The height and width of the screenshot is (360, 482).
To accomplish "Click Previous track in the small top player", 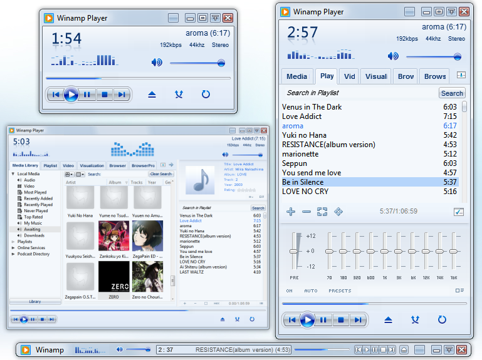I will (56, 95).
